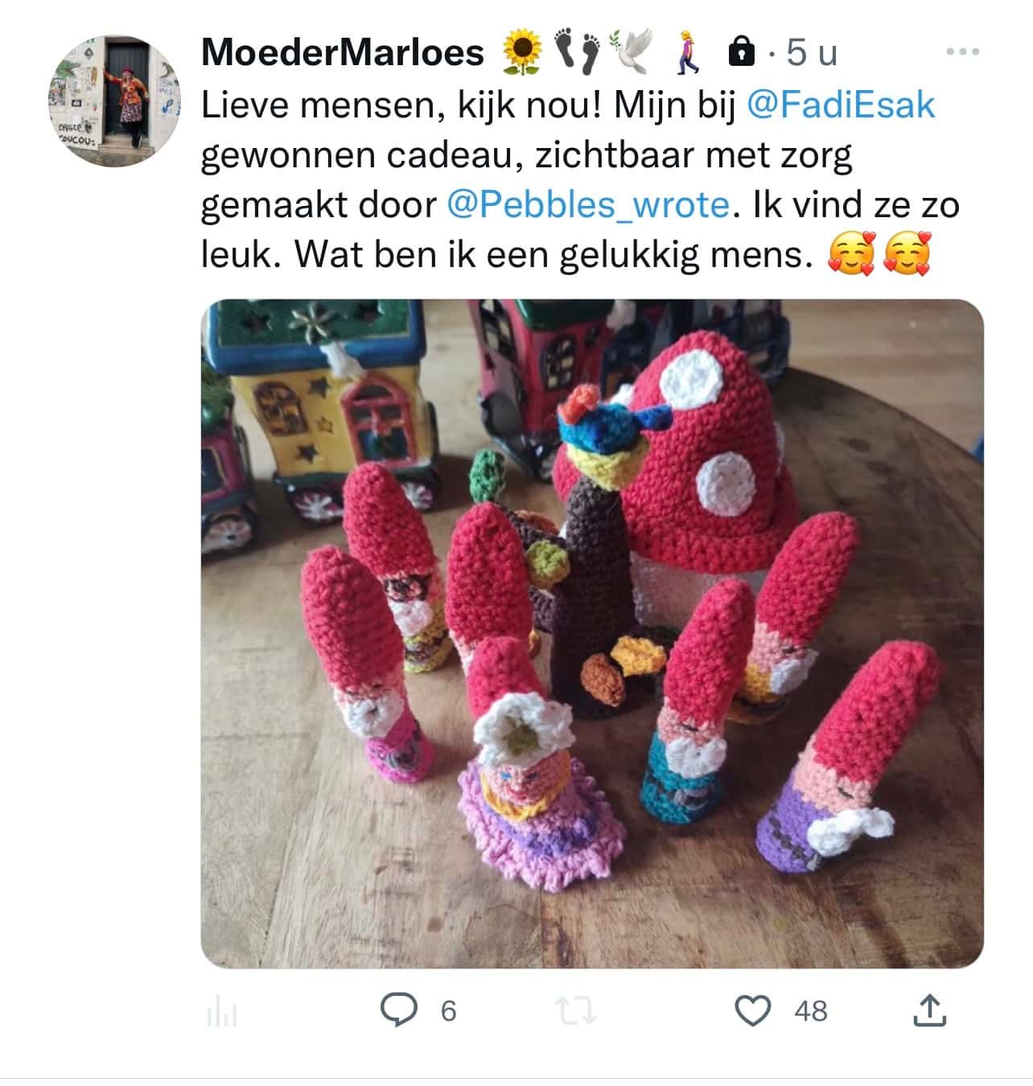Click the MoederMarloes display name

point(343,52)
